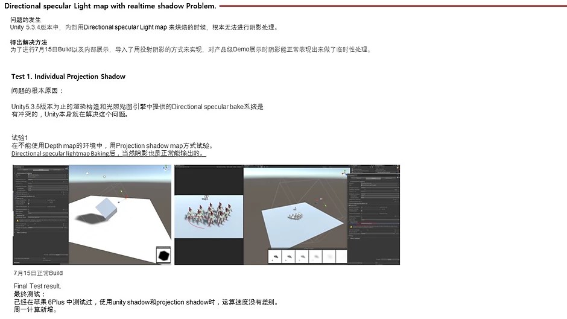Click the orientation gizmo in the crowd scene view
This screenshot has width=567, height=319.
(344, 173)
